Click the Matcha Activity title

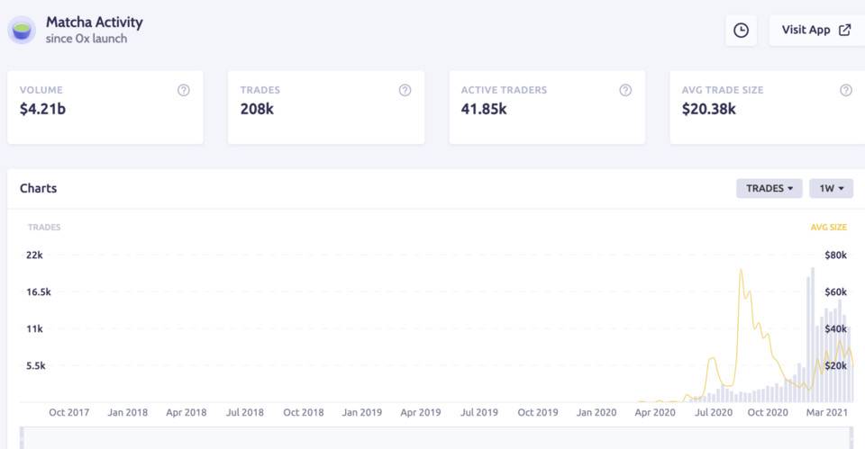[x=94, y=22]
